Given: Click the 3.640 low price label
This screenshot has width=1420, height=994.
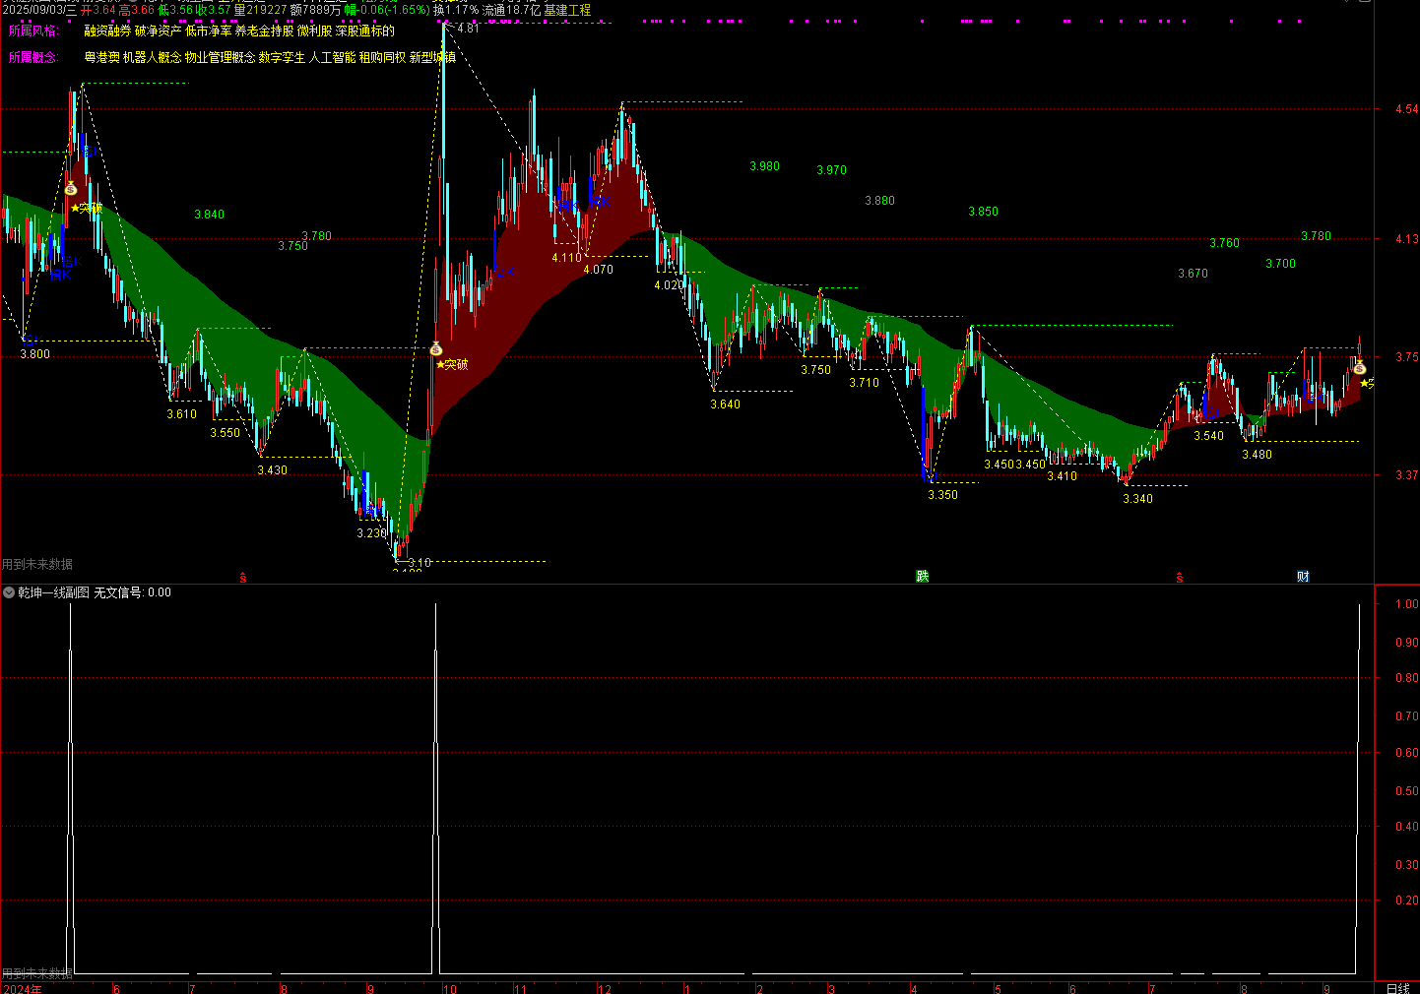Looking at the screenshot, I should 726,404.
